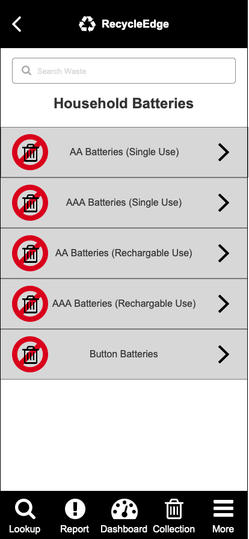Expand AA Batteries (Rechargable Use) chevron
The width and height of the screenshot is (249, 539).
224,253
